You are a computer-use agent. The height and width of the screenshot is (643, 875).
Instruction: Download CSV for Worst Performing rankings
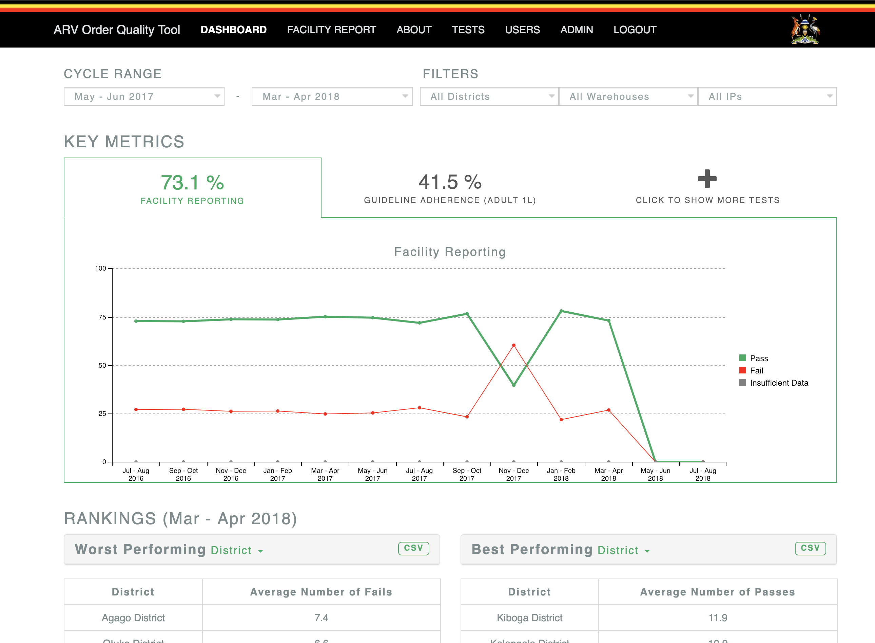(x=413, y=548)
